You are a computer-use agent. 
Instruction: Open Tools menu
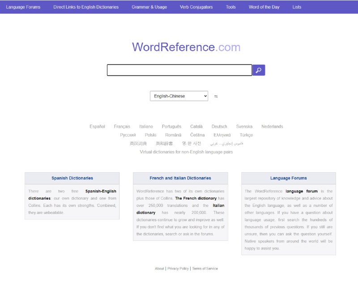click(x=230, y=7)
